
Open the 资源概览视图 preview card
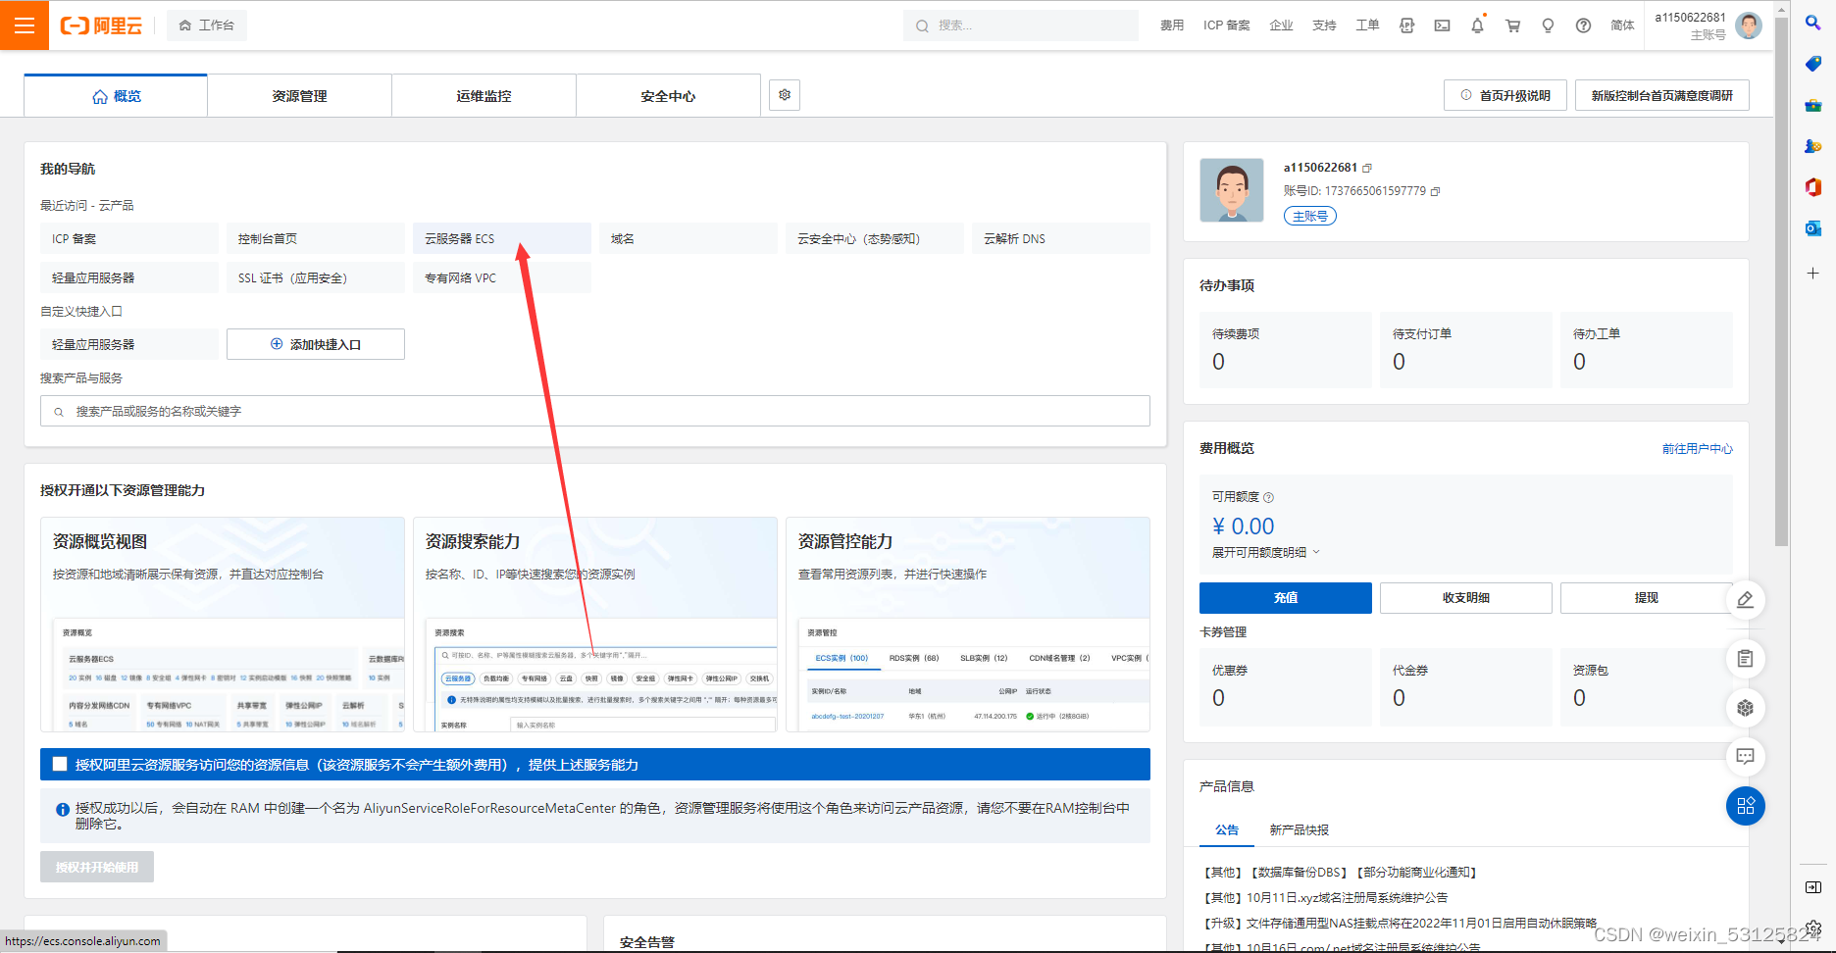[x=223, y=624]
